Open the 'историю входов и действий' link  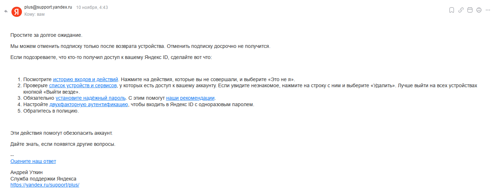[86, 79]
